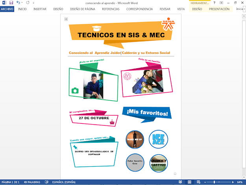This screenshot has width=246, height=185.
Task: Click the Iniciar sesión sign-in link
Action: click(x=239, y=9)
